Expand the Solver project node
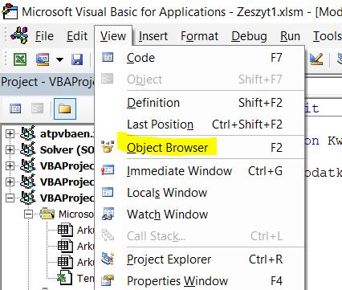This screenshot has height=290, width=342. point(10,149)
